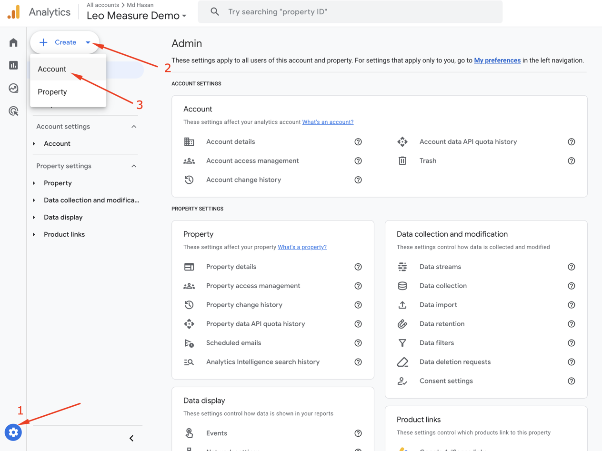Screen dimensions: 602x451
Task: Expand the Product links tree item
Action: coord(34,235)
